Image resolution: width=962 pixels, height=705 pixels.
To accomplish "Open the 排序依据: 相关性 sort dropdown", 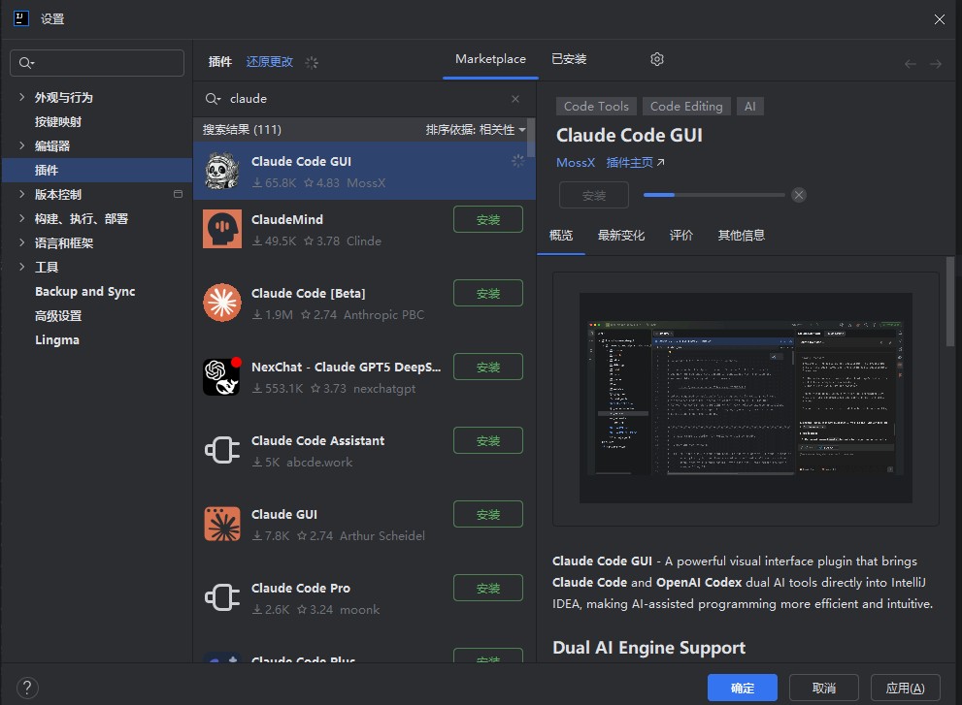I will click(x=476, y=129).
